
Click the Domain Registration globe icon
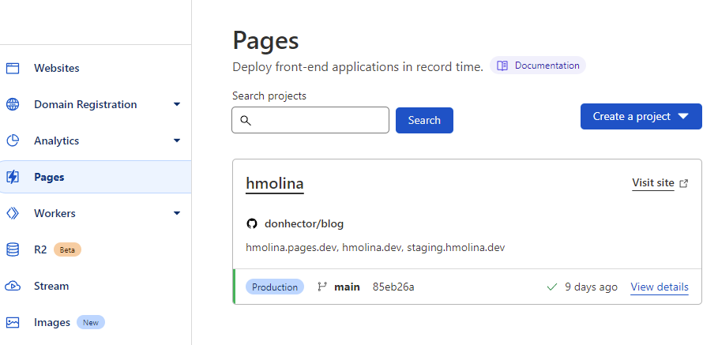pyautogui.click(x=13, y=104)
